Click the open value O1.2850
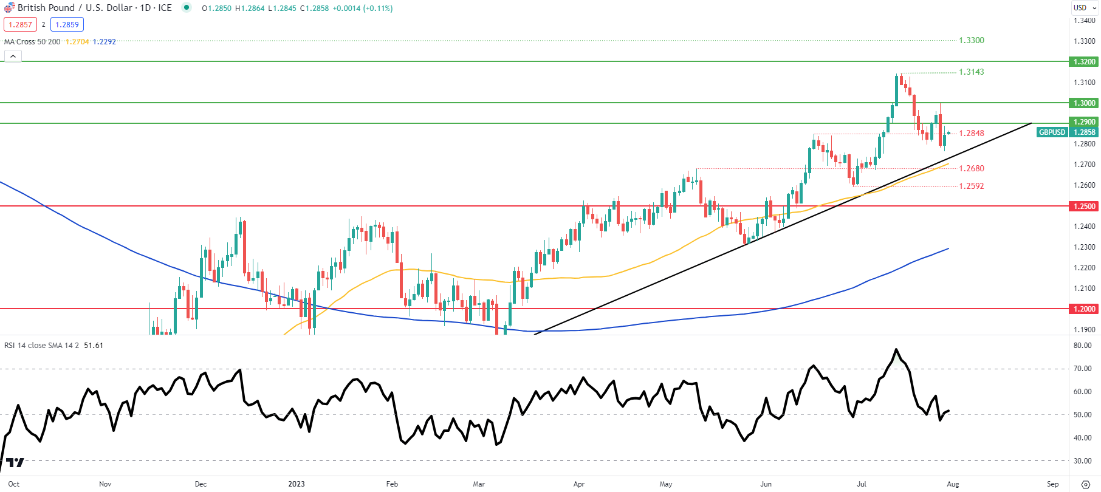The height and width of the screenshot is (492, 1101). (x=217, y=9)
